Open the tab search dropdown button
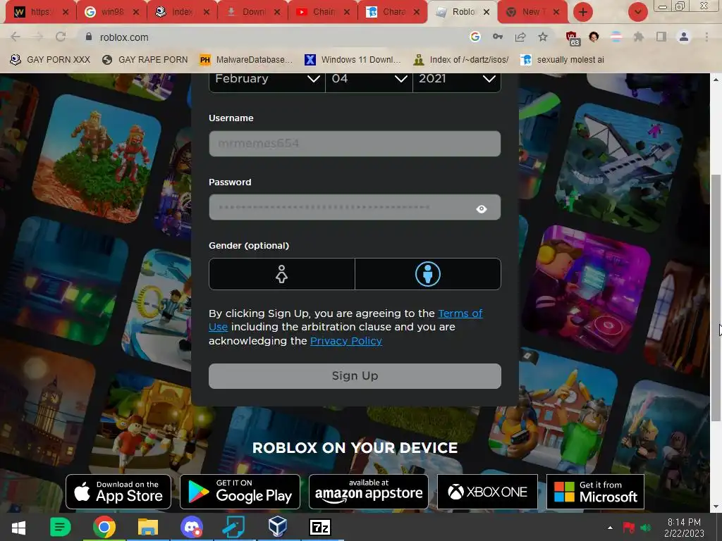The height and width of the screenshot is (541, 722). coord(637,12)
